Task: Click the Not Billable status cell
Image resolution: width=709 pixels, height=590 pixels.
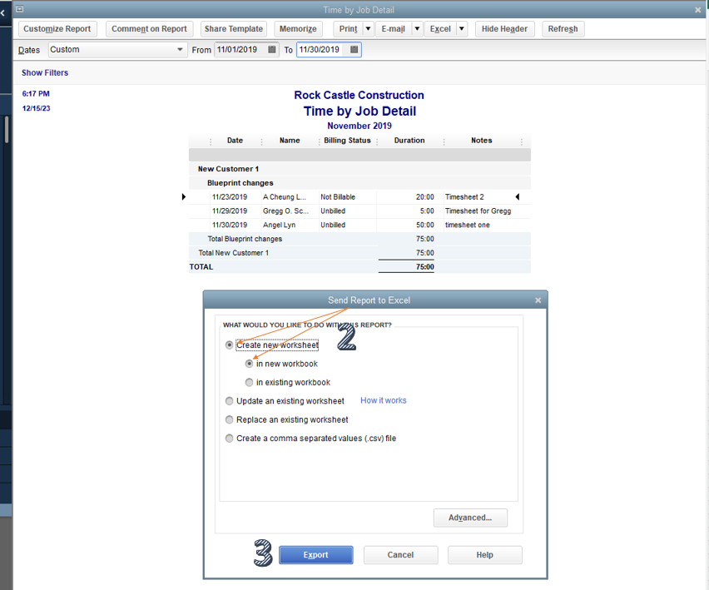Action: [x=338, y=197]
